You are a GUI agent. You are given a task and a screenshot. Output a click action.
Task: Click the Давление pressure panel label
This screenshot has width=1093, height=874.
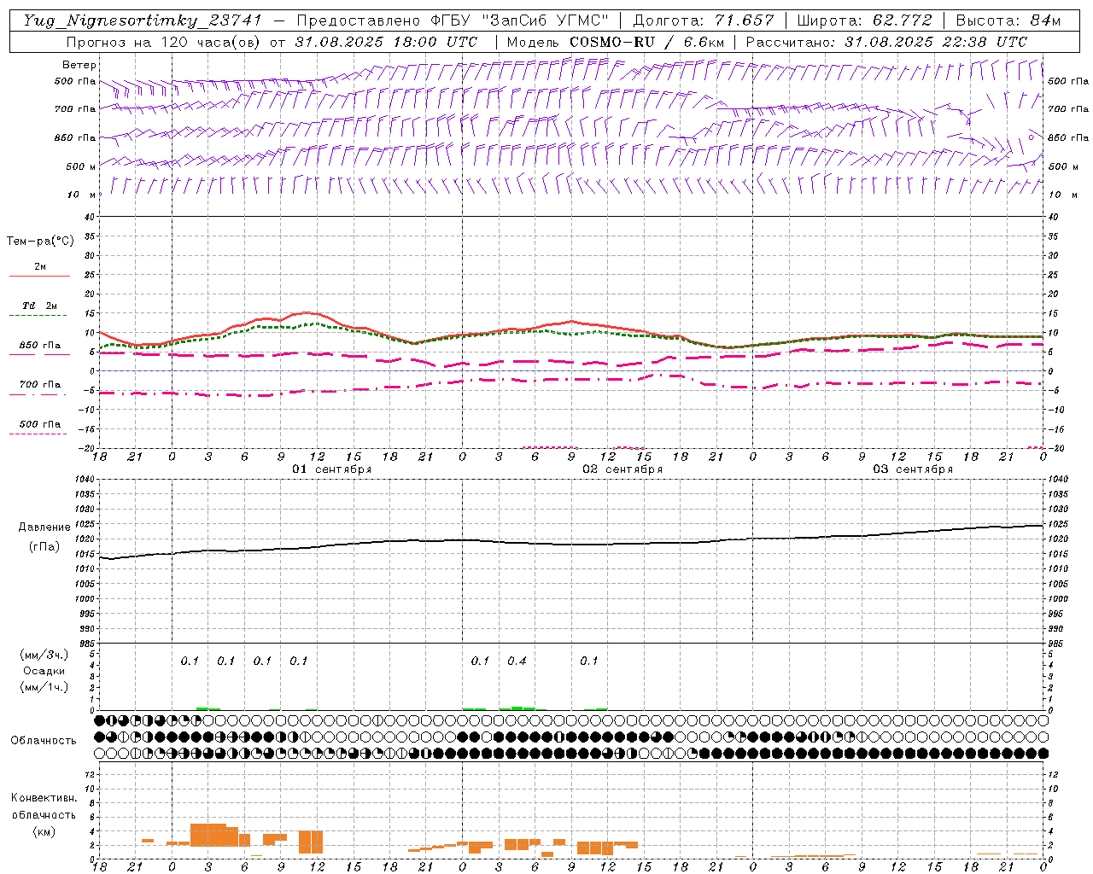click(x=44, y=527)
